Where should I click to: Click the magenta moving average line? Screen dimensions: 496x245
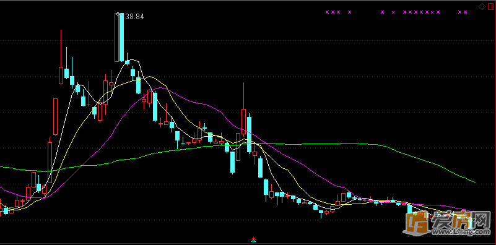(x=196, y=102)
